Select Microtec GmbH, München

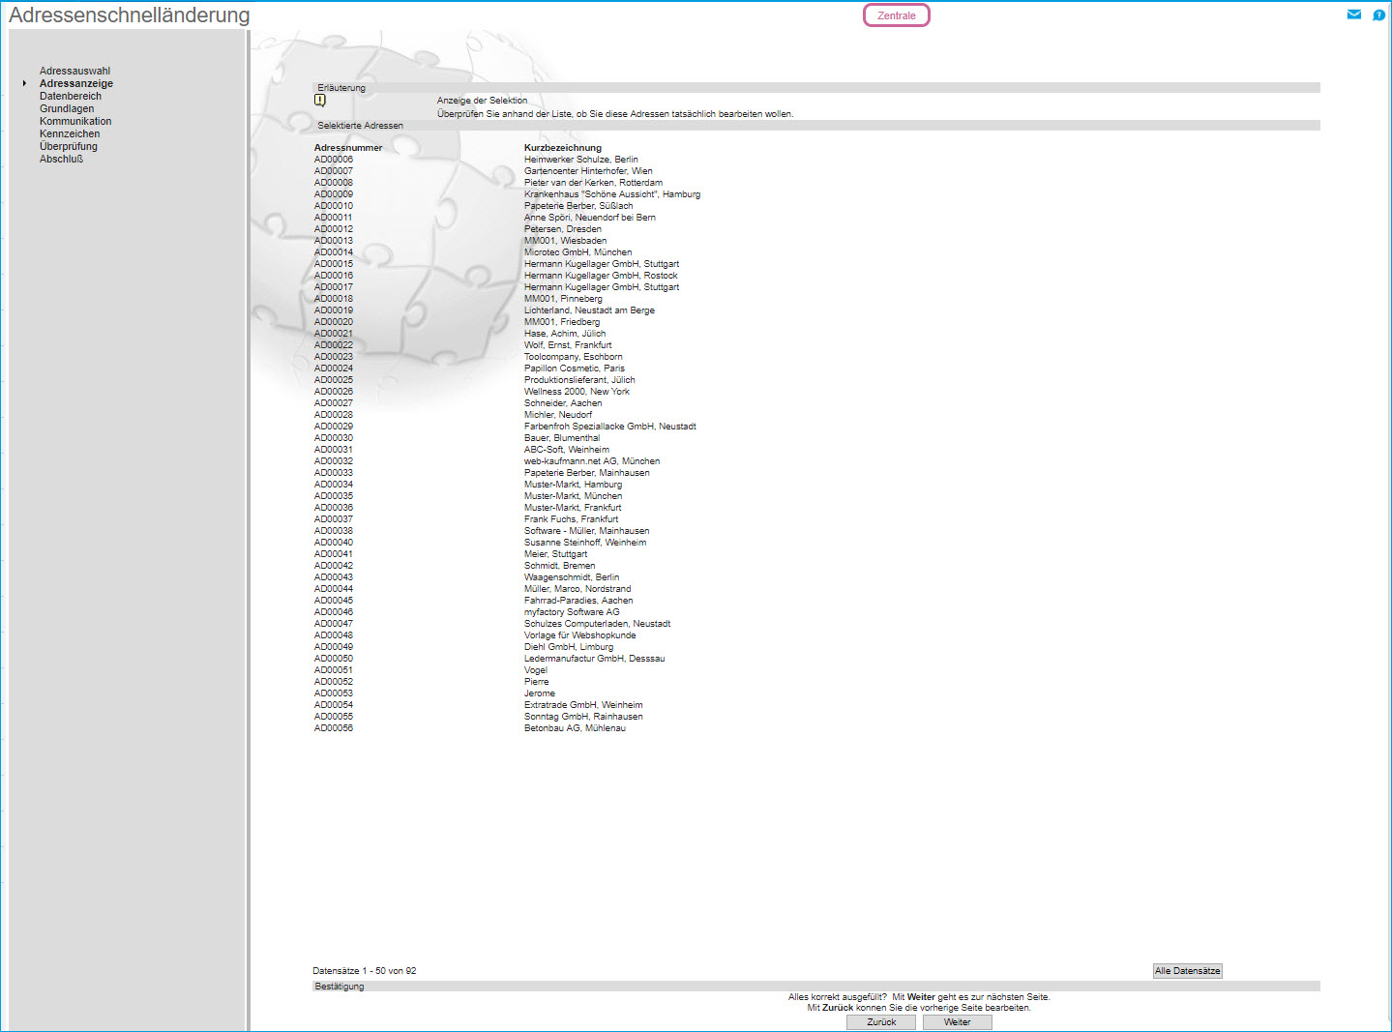578,252
